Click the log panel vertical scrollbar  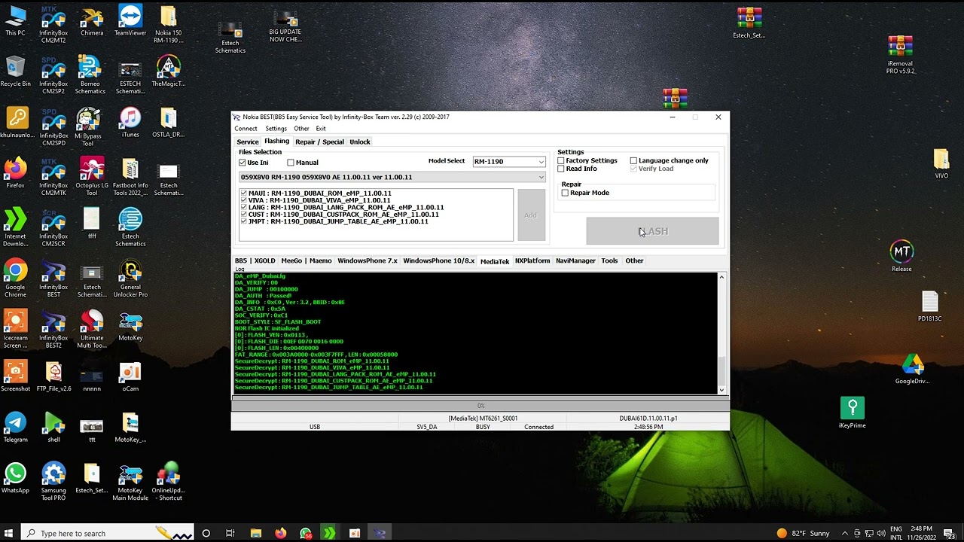tap(721, 333)
